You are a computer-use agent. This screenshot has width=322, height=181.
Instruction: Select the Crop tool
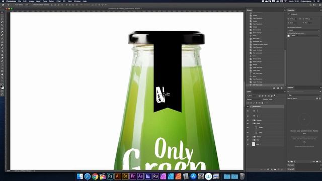click(2, 25)
